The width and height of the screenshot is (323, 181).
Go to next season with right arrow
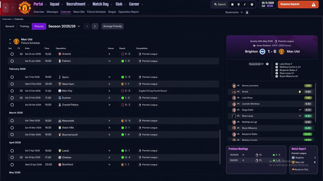(x=95, y=26)
